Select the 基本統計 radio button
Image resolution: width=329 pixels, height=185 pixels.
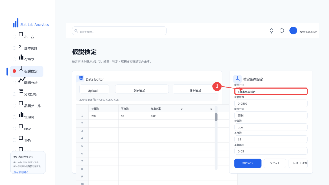(x=14, y=48)
